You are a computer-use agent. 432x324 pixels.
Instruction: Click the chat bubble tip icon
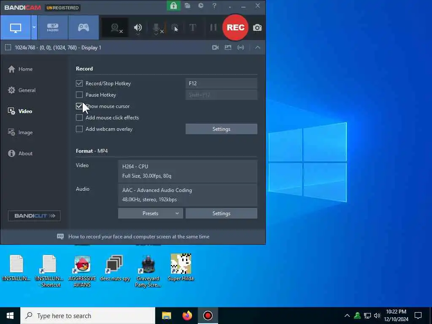[60, 236]
